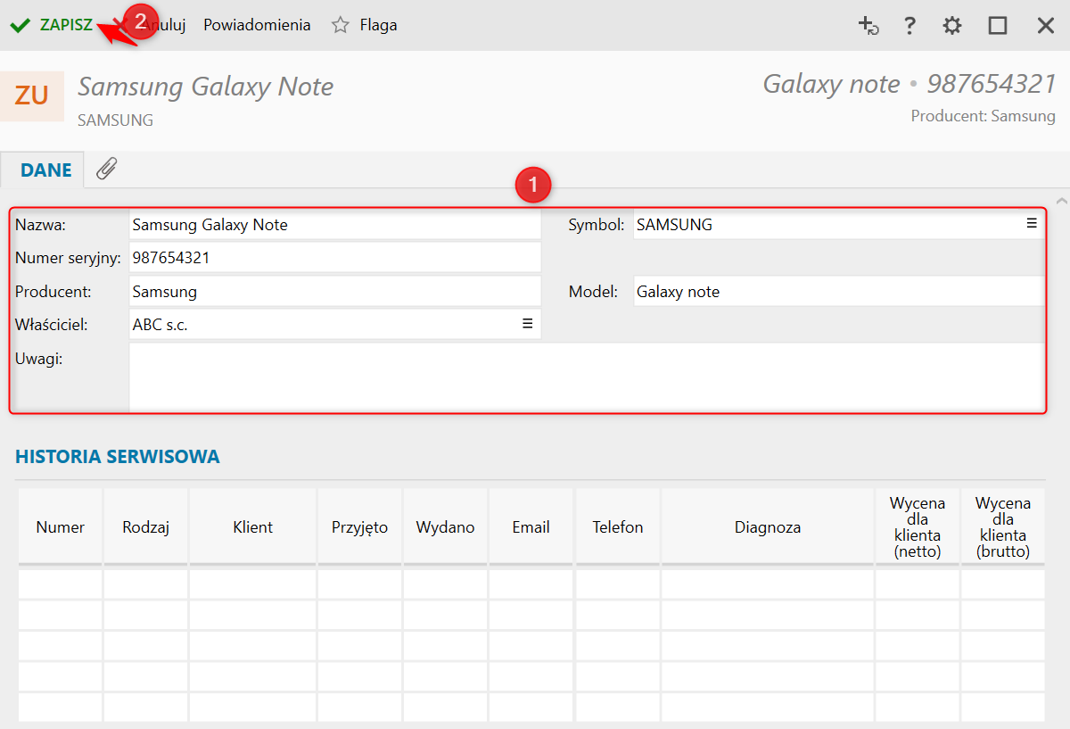Open settings gear icon
This screenshot has width=1070, height=729.
[952, 26]
